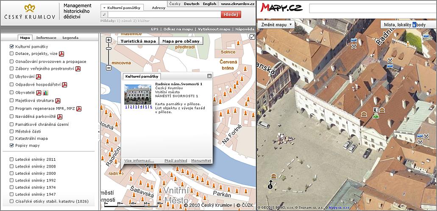Switch language to Deutsch
Screen dimensions: 437x211
(192, 4)
